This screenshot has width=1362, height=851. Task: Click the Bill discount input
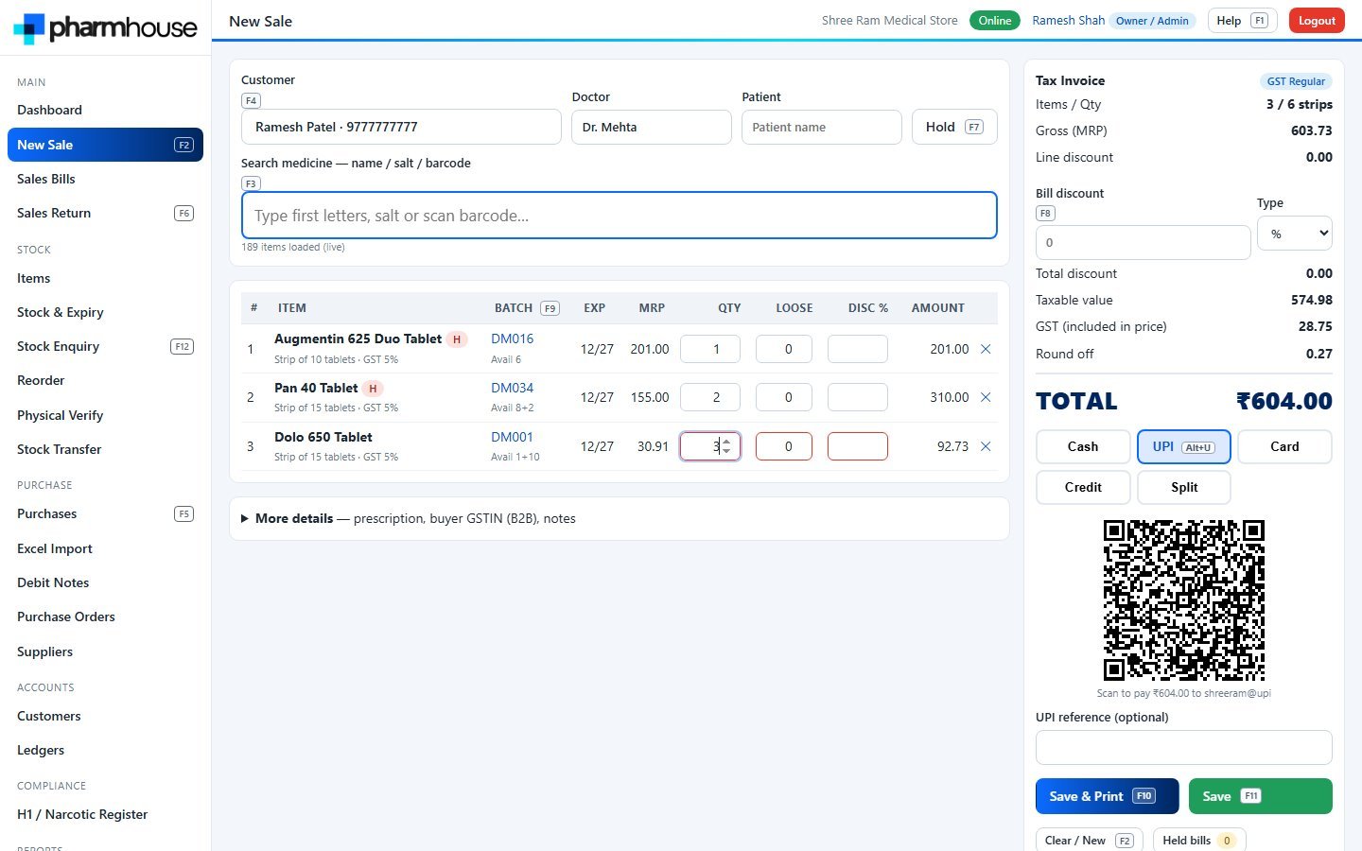point(1143,242)
